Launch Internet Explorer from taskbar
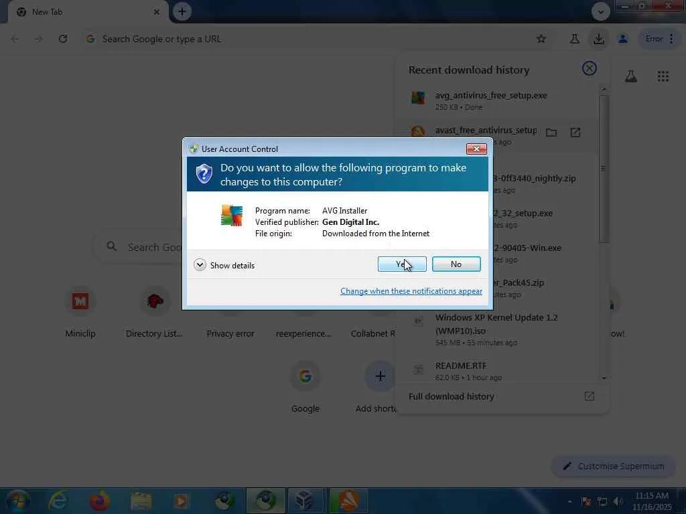The width and height of the screenshot is (686, 514). (59, 501)
